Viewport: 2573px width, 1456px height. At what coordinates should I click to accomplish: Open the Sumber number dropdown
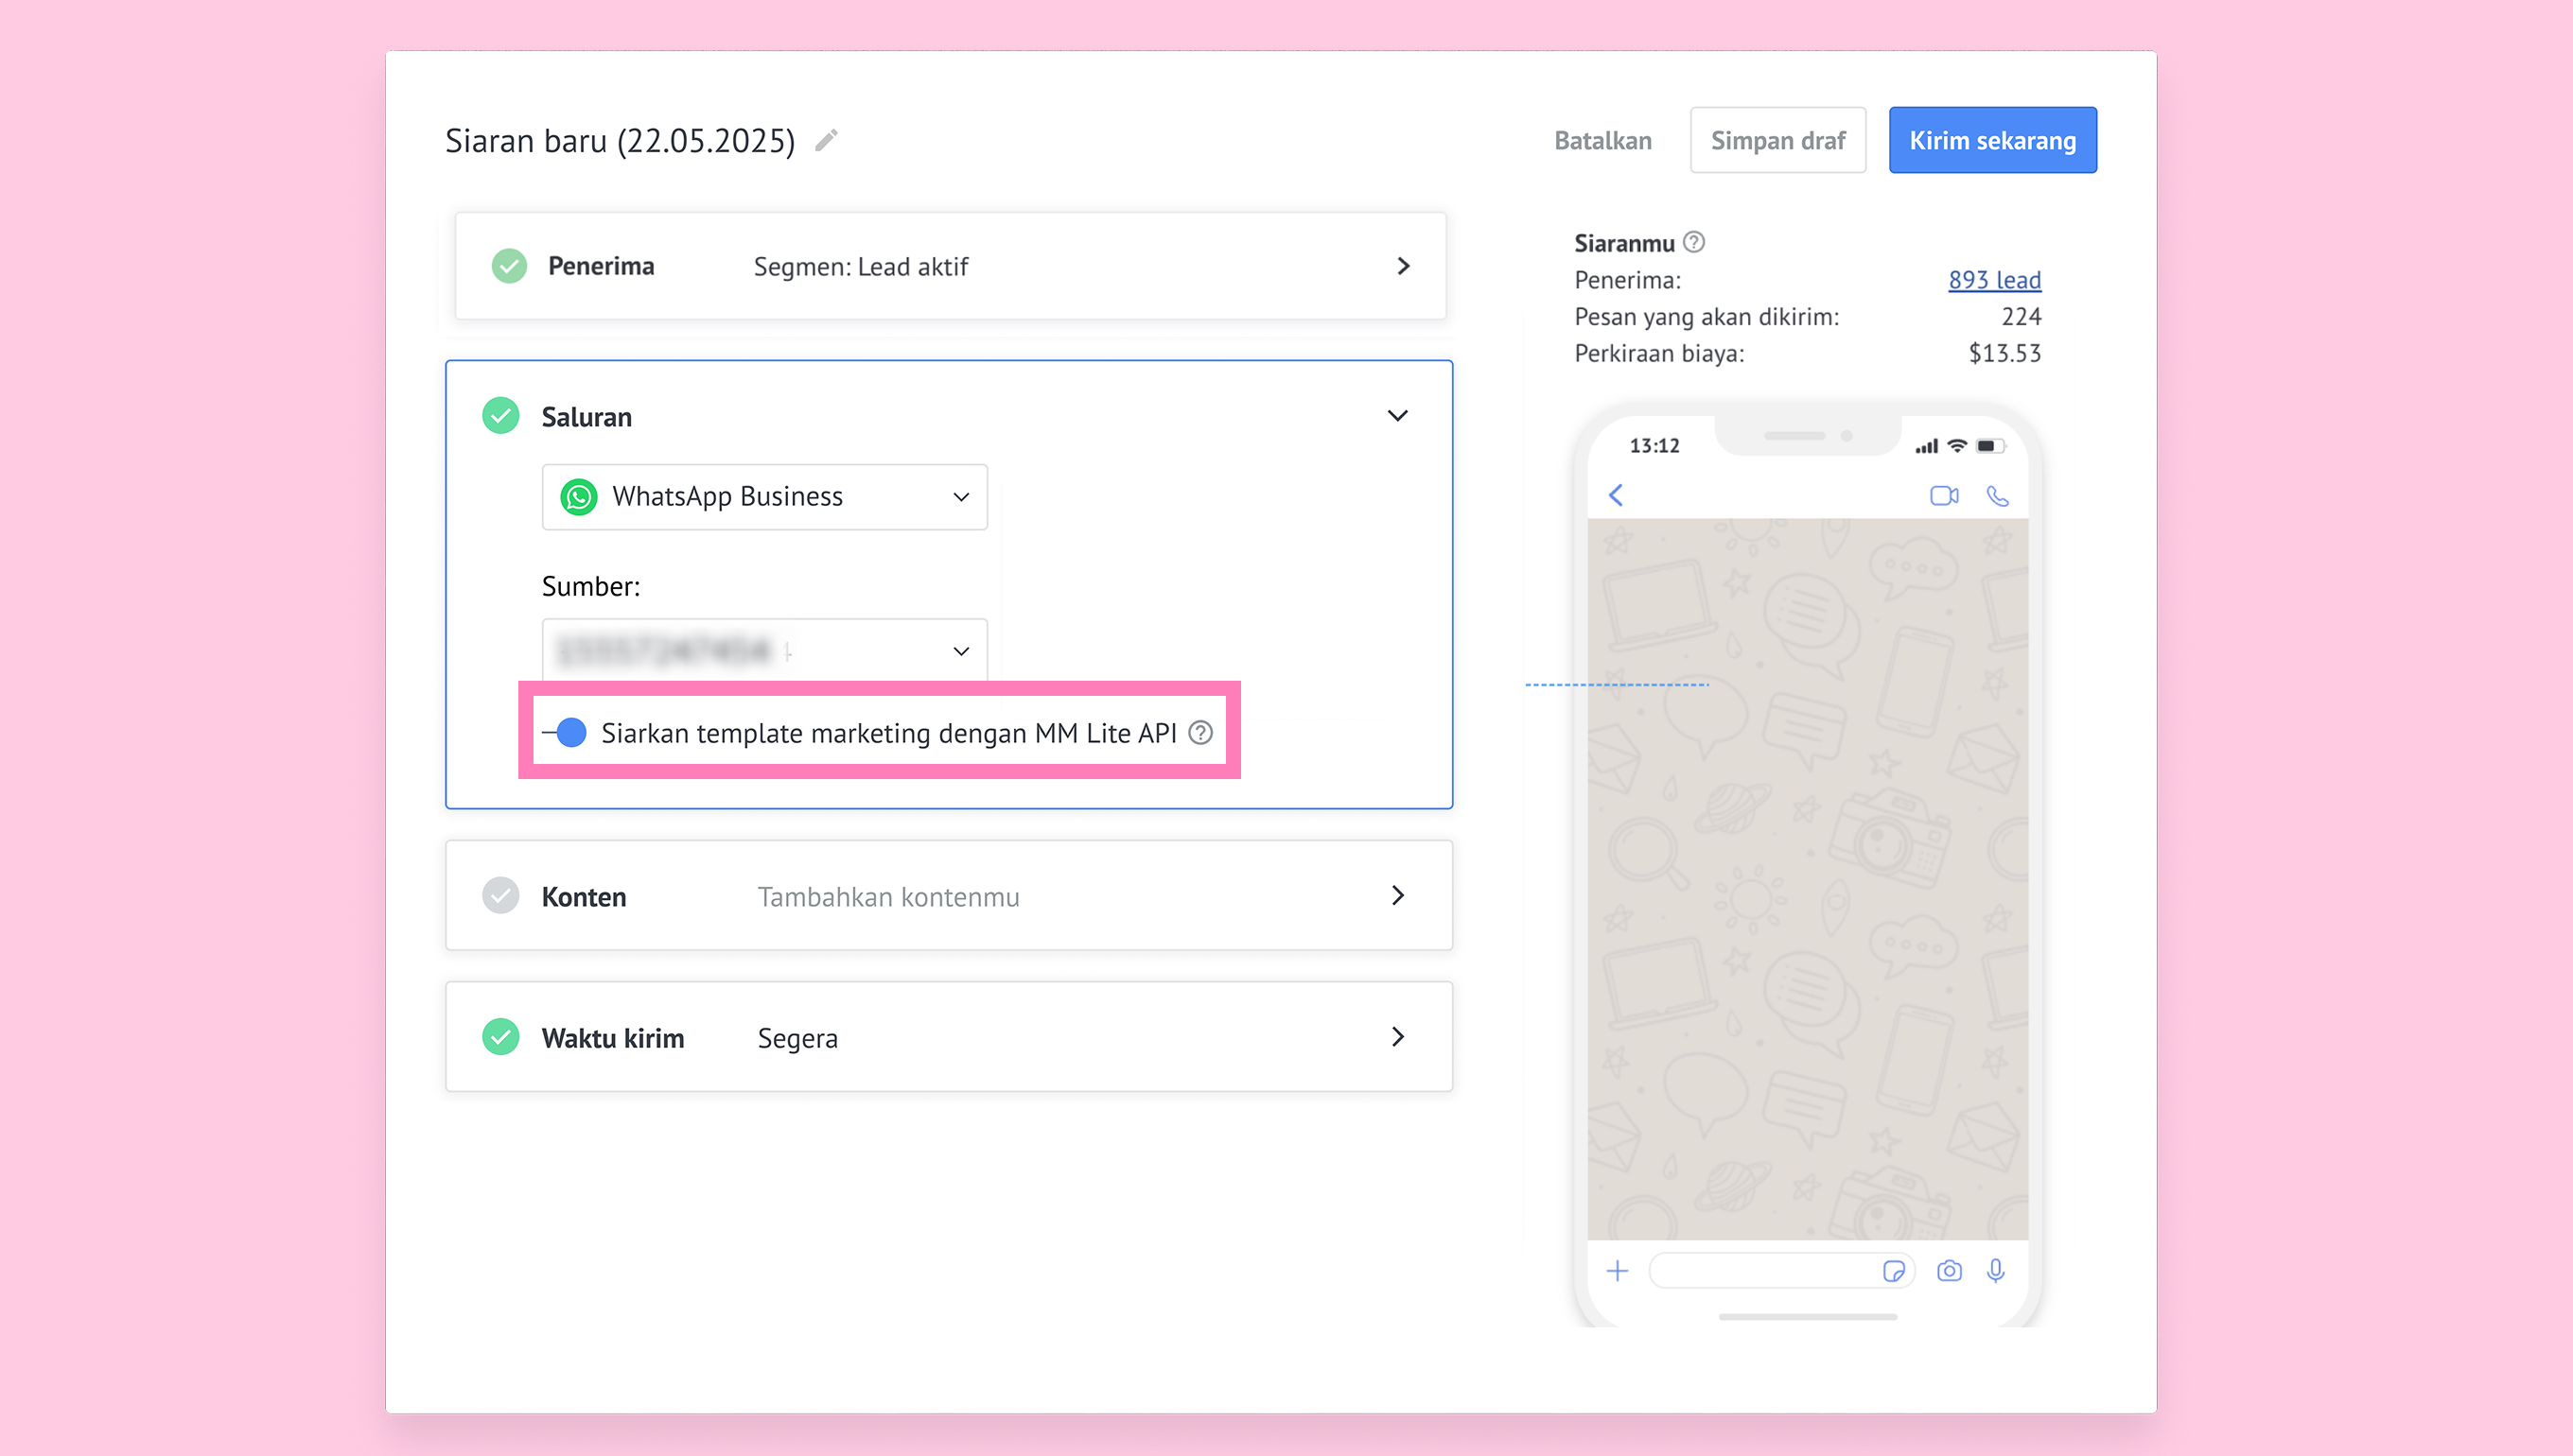[764, 651]
